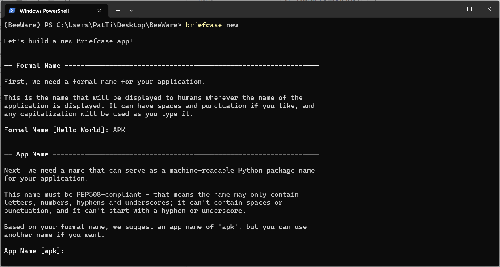Click the (BeeWare) virtual environment prefix
Screen dimensions: 500x267
(x=22, y=25)
